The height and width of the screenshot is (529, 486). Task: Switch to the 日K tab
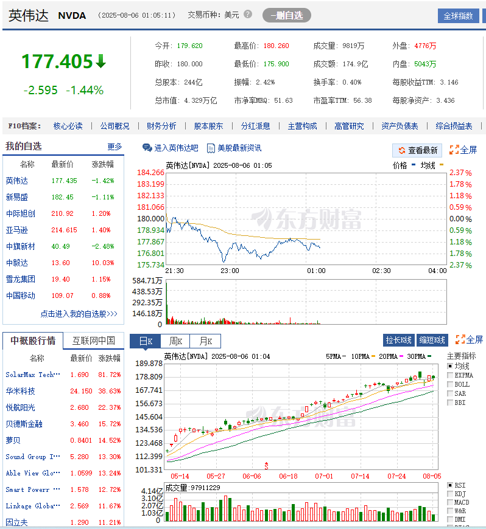[x=146, y=341]
